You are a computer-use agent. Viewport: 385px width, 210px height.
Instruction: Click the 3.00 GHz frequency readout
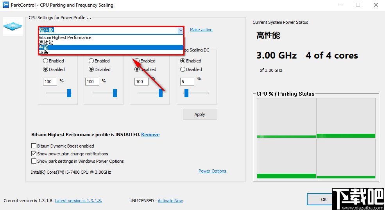pyautogui.click(x=276, y=55)
